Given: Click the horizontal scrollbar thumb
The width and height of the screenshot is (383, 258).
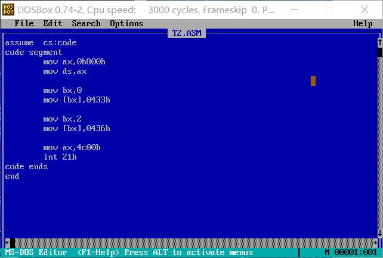Looking at the screenshot, I should pos(12,243).
